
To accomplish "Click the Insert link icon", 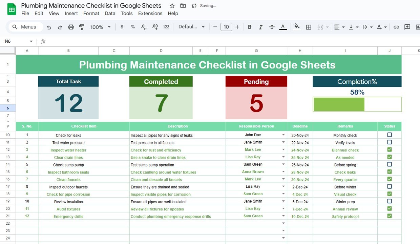I will click(x=396, y=27).
